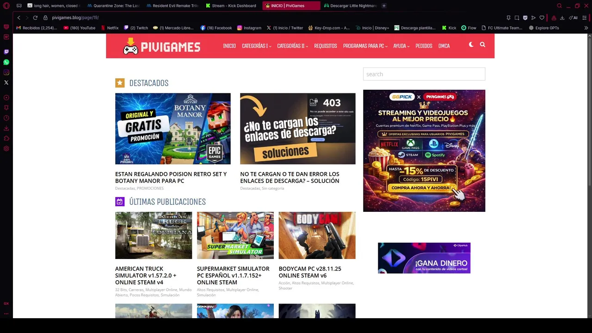
Task: Click the ¡Gana Dinero! ClipsHub ad banner
Action: pos(424,258)
